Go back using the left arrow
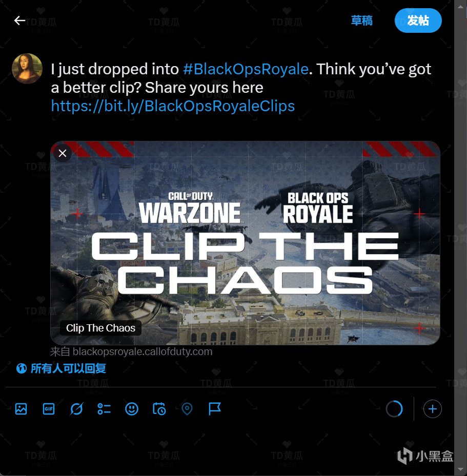The height and width of the screenshot is (476, 467). [20, 20]
